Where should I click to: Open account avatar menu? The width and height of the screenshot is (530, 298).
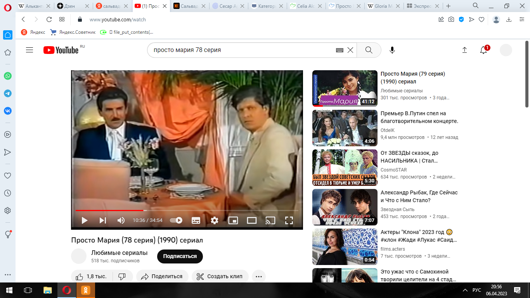coord(506,50)
